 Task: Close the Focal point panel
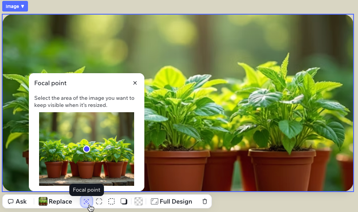tap(135, 83)
